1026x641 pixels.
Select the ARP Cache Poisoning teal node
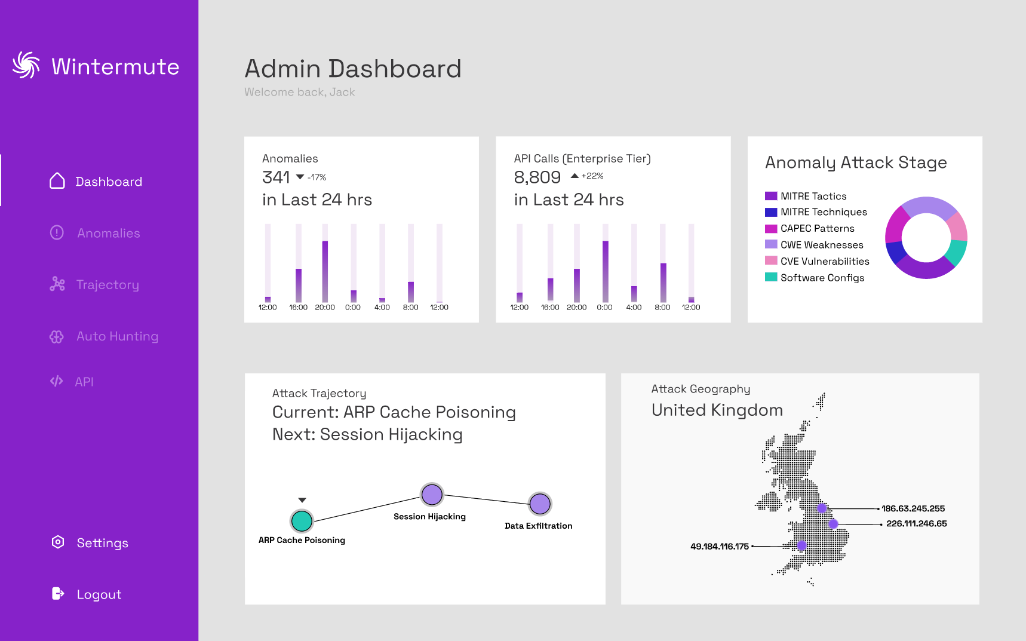[x=302, y=521]
